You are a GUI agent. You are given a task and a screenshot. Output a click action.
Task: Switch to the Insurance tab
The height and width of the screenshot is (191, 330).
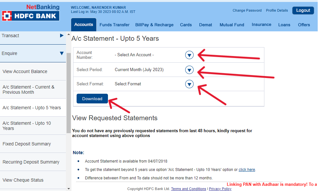[x=261, y=25]
